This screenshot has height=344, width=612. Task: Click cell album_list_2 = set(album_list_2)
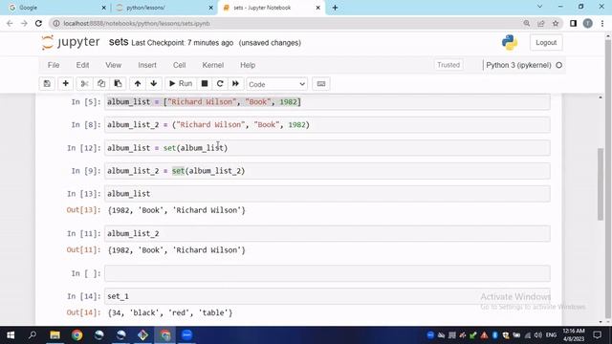click(327, 171)
